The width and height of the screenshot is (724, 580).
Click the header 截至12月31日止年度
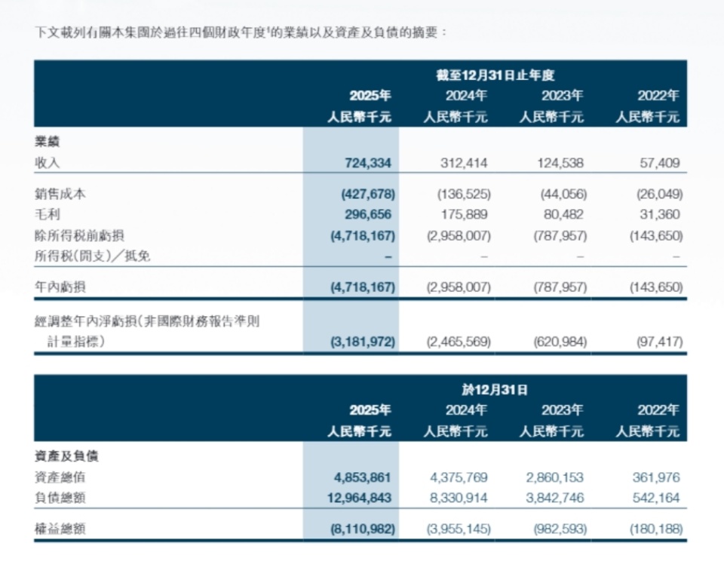point(495,75)
